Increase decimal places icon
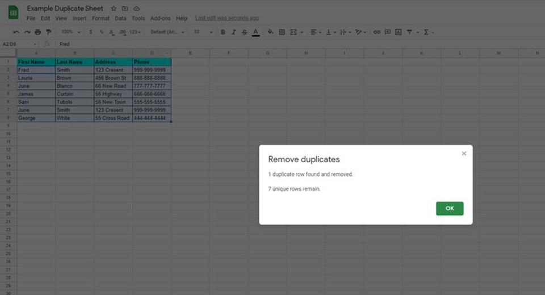The height and width of the screenshot is (295, 545). (x=123, y=32)
